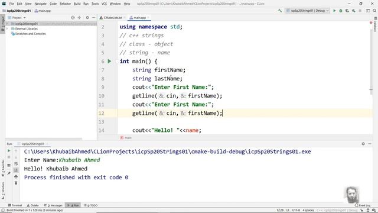Click Run with Coverage icon
This screenshot has height=213, width=378.
[x=347, y=11]
